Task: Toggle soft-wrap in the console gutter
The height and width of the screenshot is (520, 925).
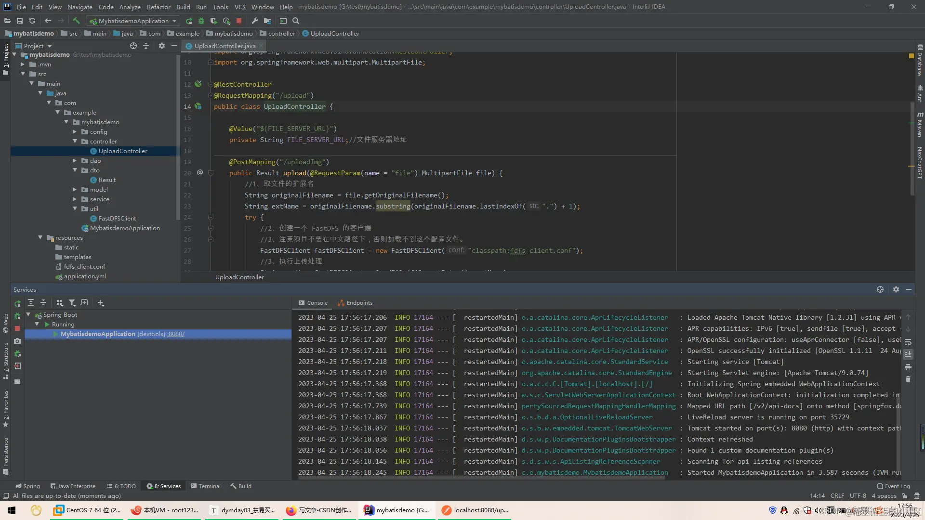Action: click(x=908, y=342)
